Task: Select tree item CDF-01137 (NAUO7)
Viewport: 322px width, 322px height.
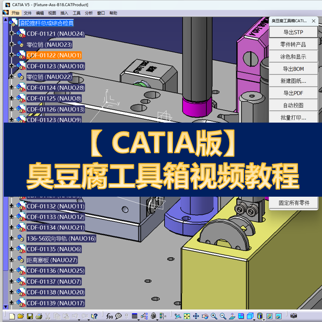Action: point(54,281)
